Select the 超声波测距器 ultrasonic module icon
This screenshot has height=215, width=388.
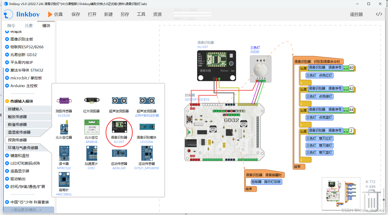pos(119,100)
